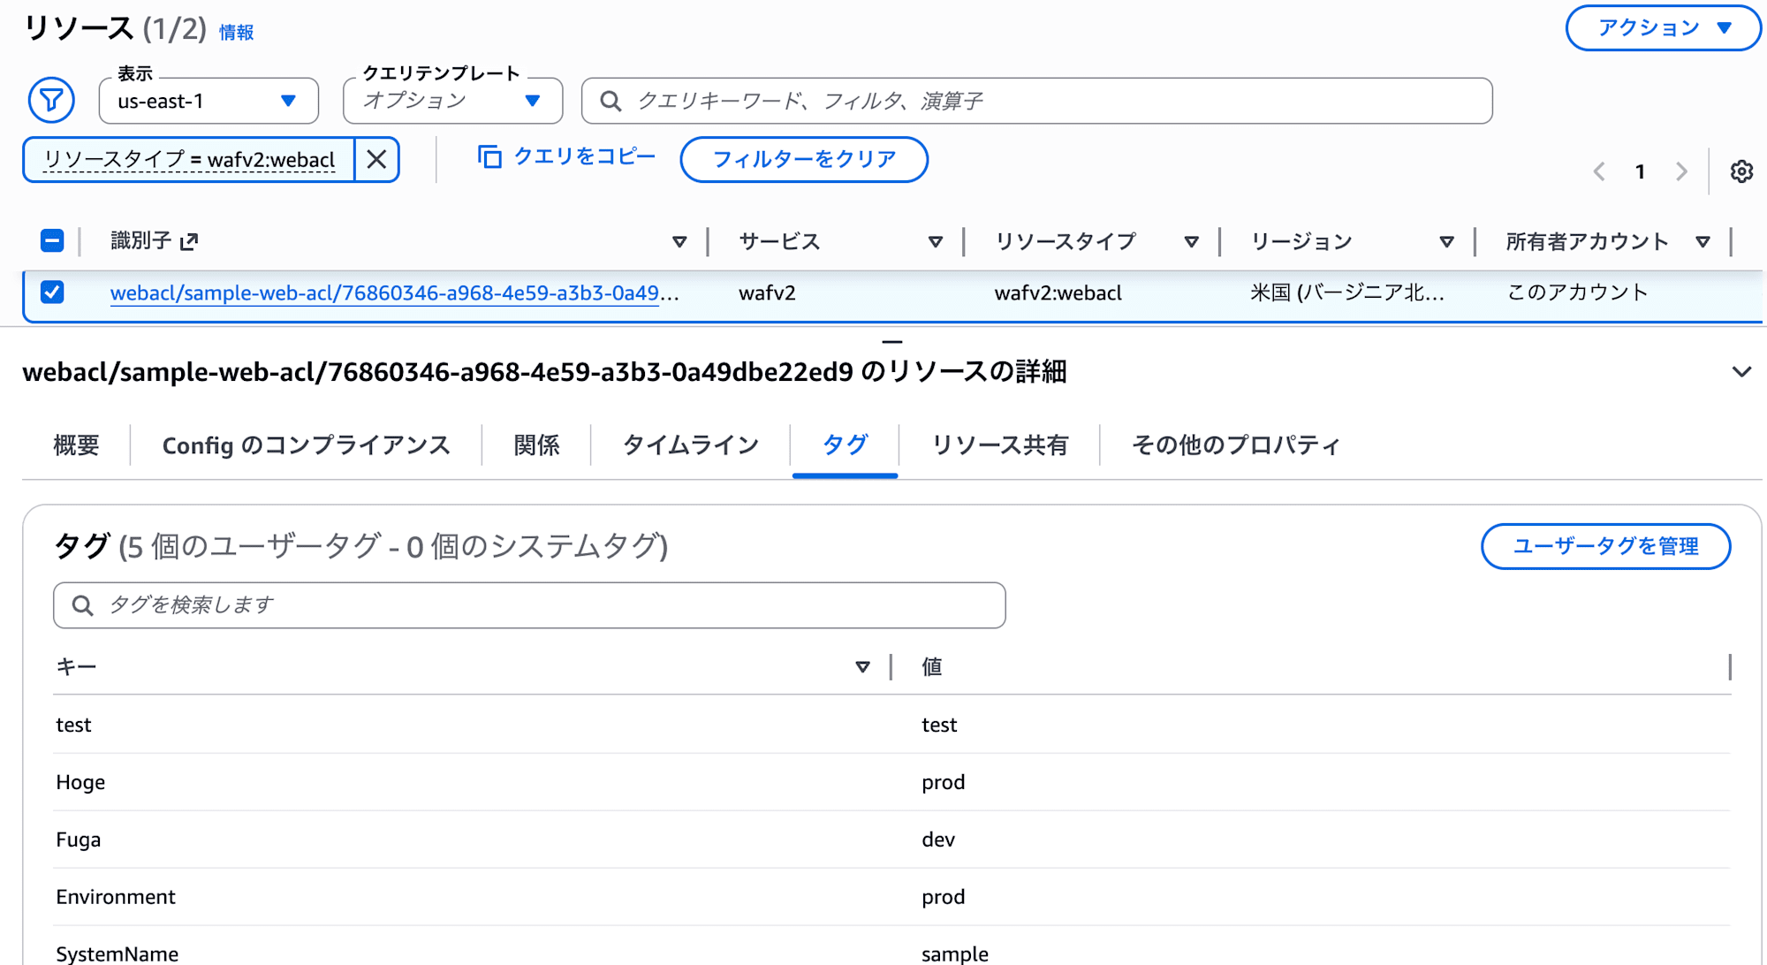Image resolution: width=1767 pixels, height=965 pixels.
Task: Click the external link icon beside 識別子
Action: 191,239
